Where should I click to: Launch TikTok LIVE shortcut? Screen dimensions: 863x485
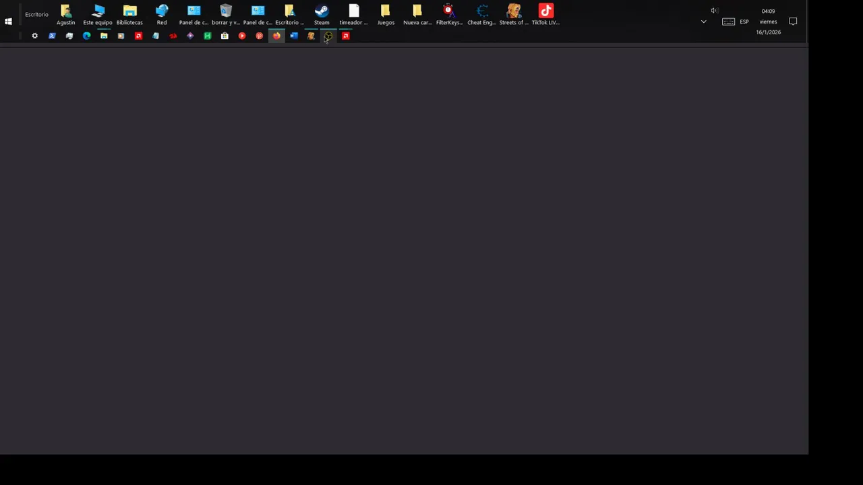[x=545, y=15]
